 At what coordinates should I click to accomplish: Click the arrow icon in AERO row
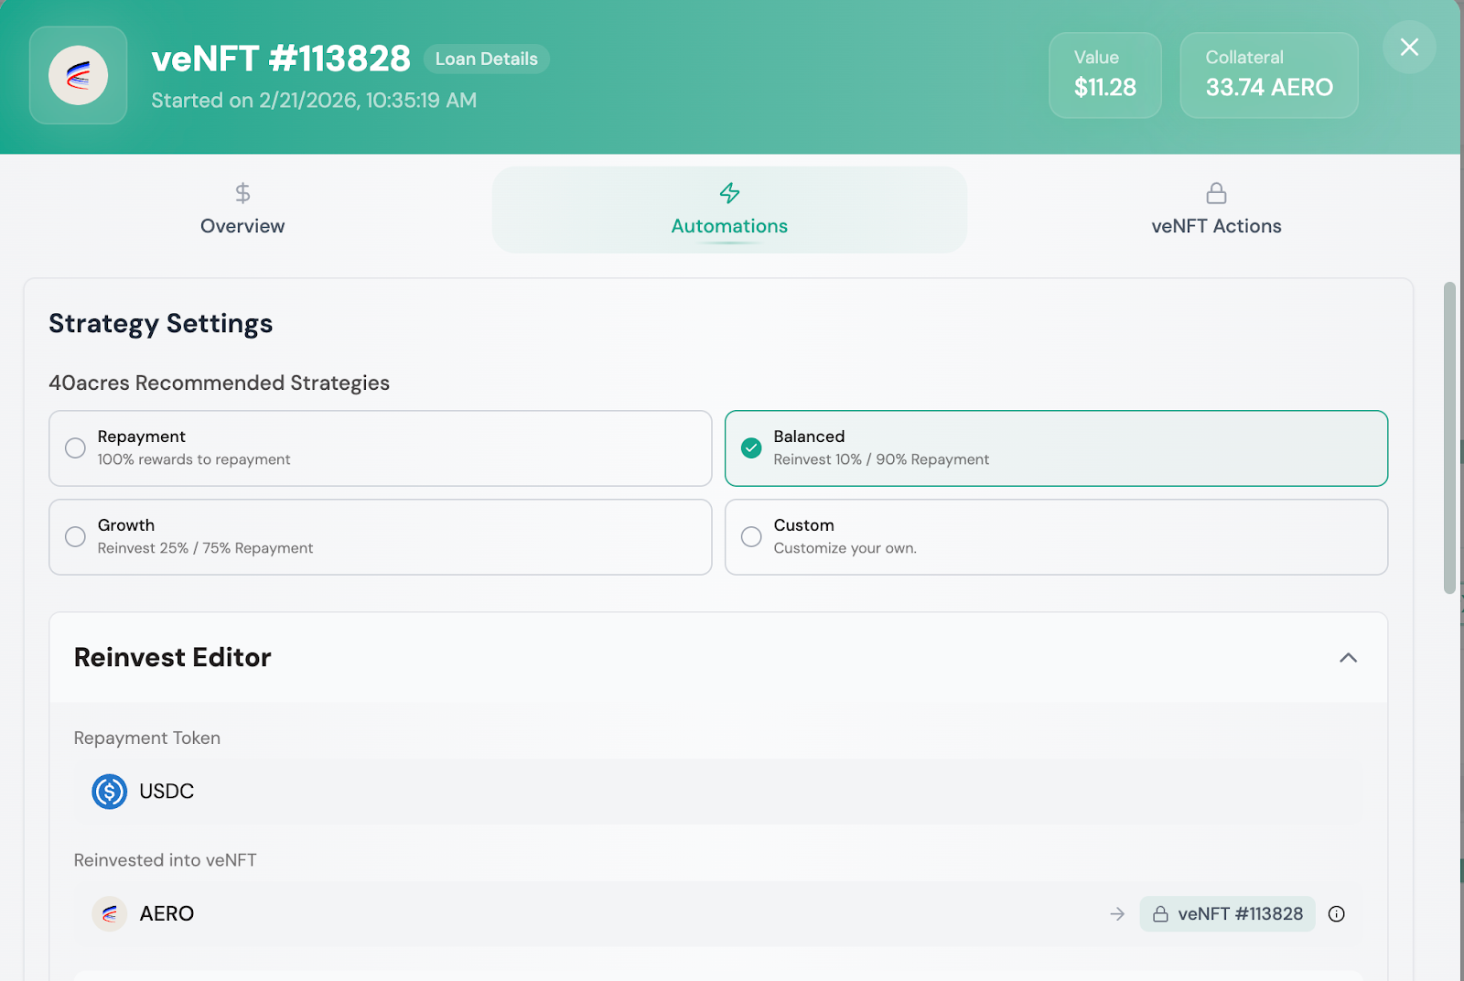point(1117,914)
